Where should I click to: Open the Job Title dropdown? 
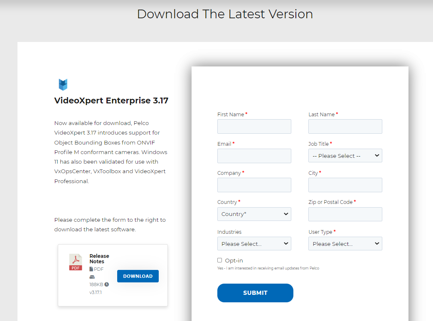(345, 155)
